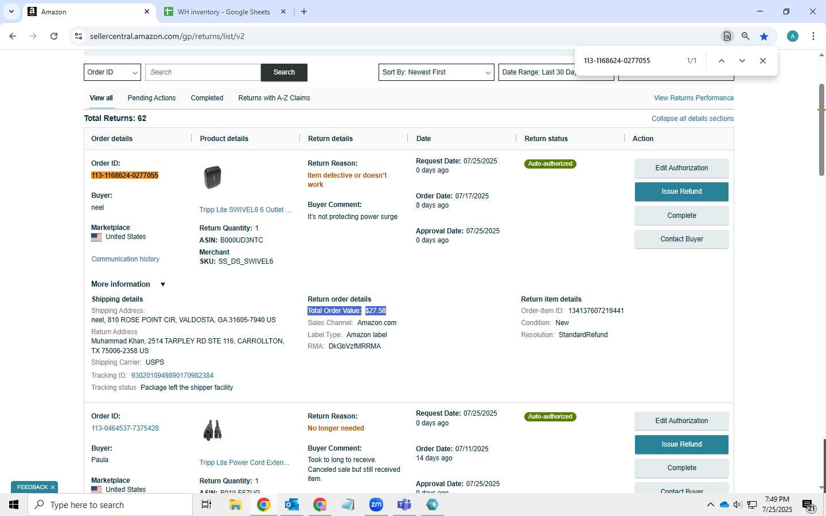Open the tab search dropdown
826x516 pixels.
(x=11, y=11)
